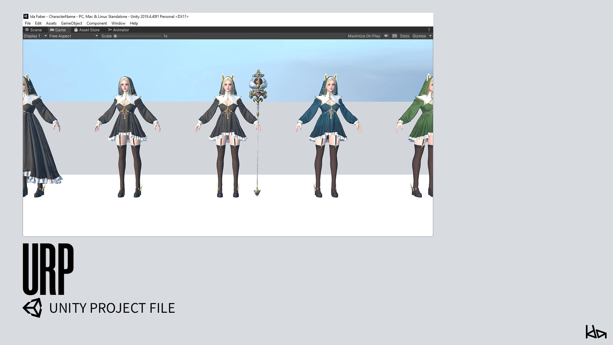
Task: Switch to the Animator tab
Action: pos(118,30)
